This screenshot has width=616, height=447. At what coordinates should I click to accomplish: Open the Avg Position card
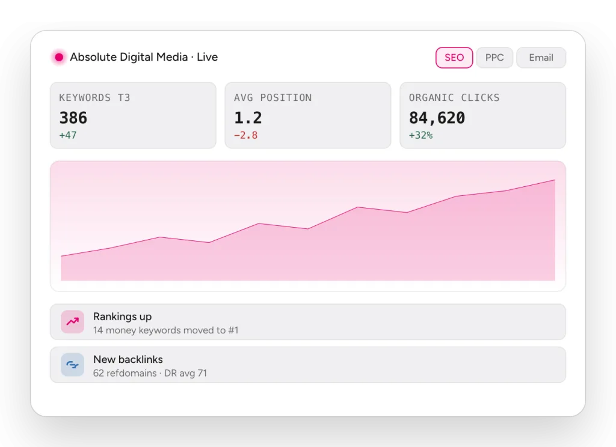(307, 115)
